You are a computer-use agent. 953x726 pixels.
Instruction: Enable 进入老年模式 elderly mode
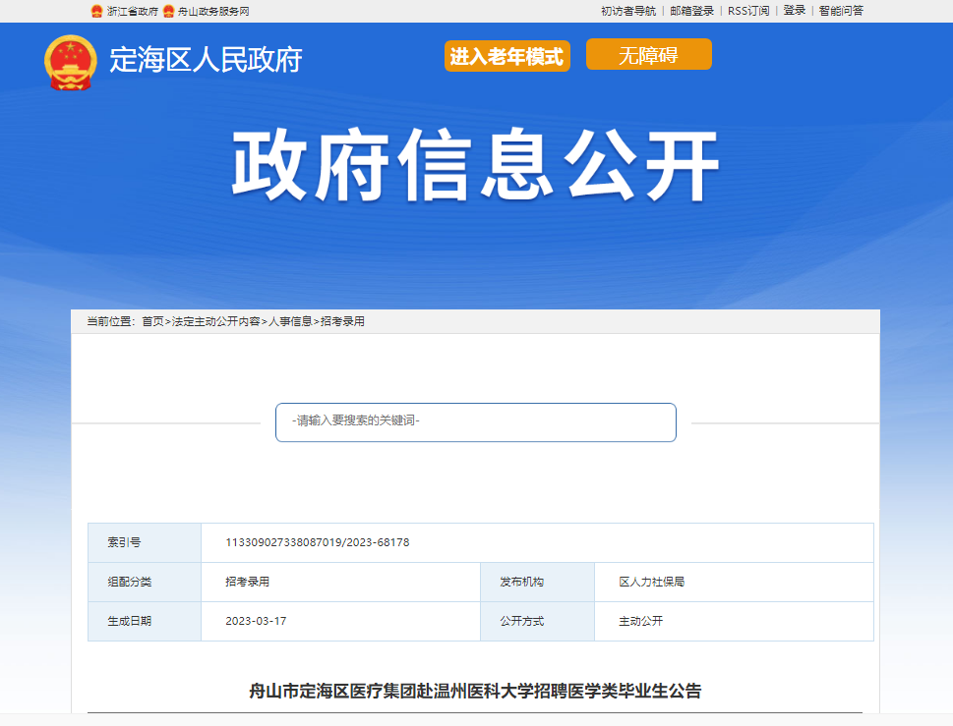506,56
